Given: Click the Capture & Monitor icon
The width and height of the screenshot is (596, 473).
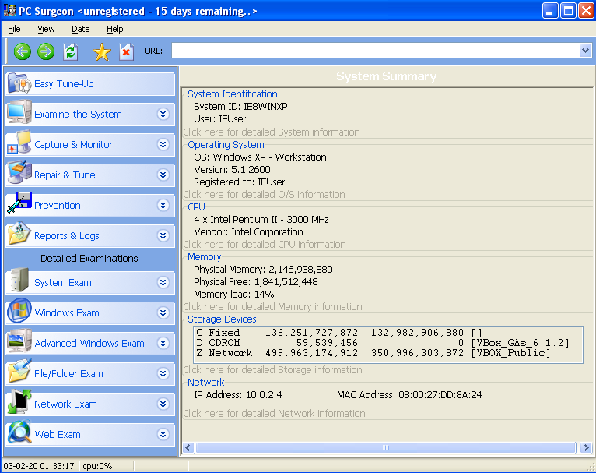Looking at the screenshot, I should coord(19,143).
